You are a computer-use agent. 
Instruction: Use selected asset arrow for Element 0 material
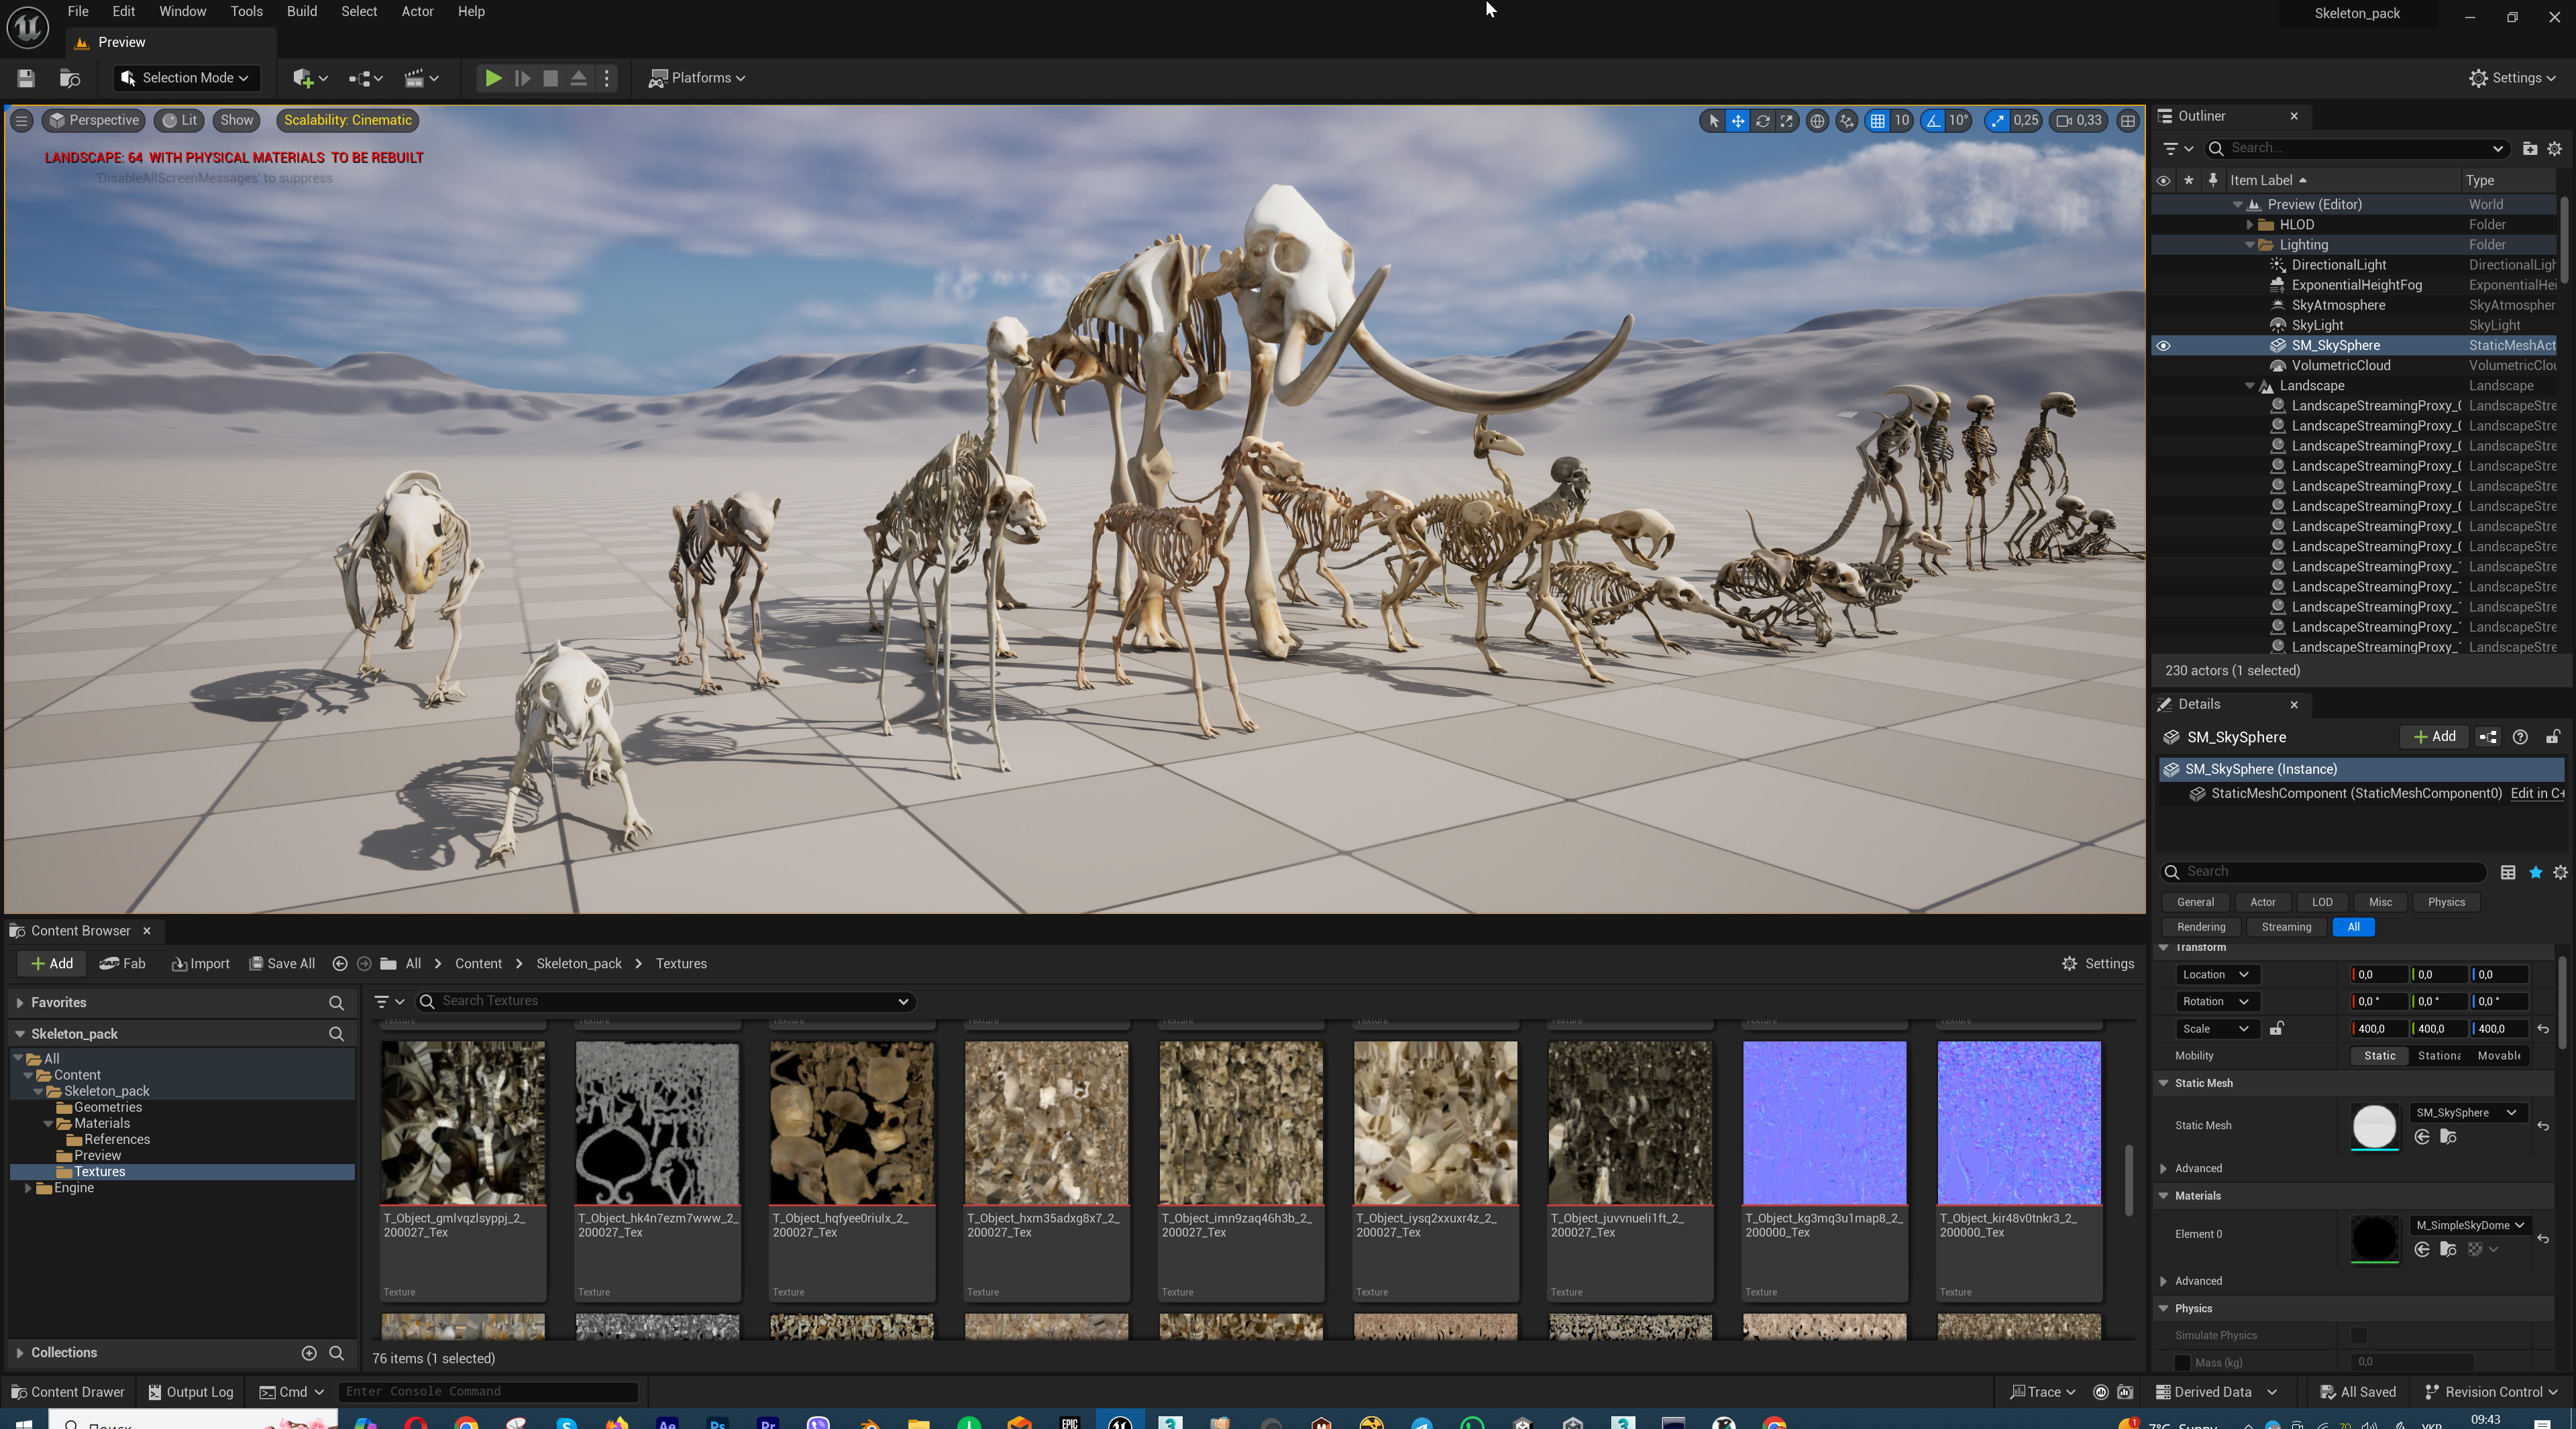pyautogui.click(x=2422, y=1249)
